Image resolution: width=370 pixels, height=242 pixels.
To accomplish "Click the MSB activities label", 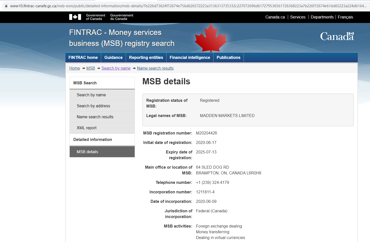I will [x=178, y=226].
